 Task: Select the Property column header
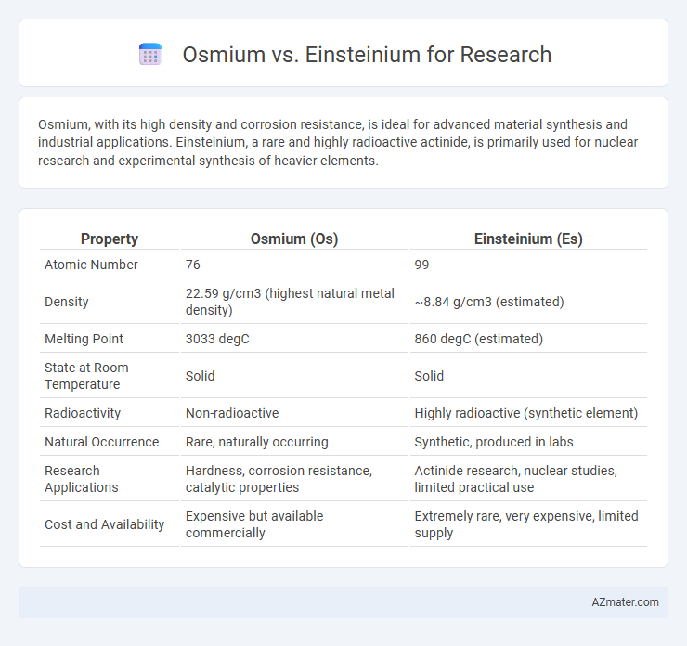pyautogui.click(x=110, y=239)
